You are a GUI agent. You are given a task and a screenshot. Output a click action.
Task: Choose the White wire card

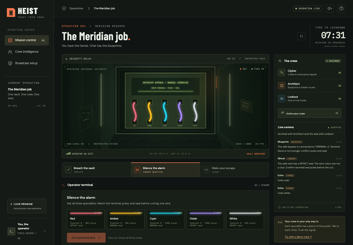click(x=245, y=220)
